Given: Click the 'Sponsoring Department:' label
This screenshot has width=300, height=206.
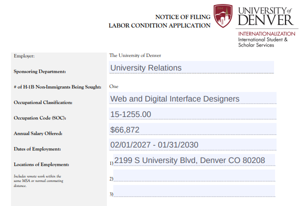Looking at the screenshot, I should (39, 71).
